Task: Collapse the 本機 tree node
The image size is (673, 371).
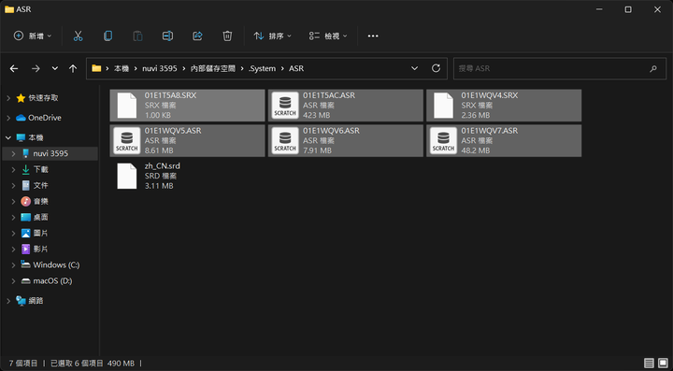Action: pyautogui.click(x=8, y=137)
